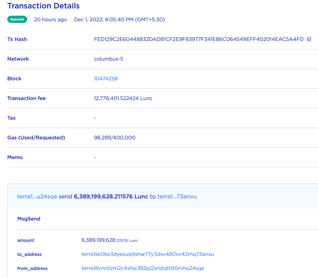The image size is (318, 278).
Task: Click the Memo row label
Action: point(15,157)
